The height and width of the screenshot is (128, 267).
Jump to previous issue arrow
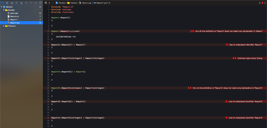[x=260, y=3]
